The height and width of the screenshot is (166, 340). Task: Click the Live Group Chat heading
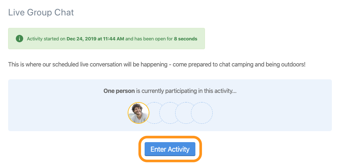(41, 12)
